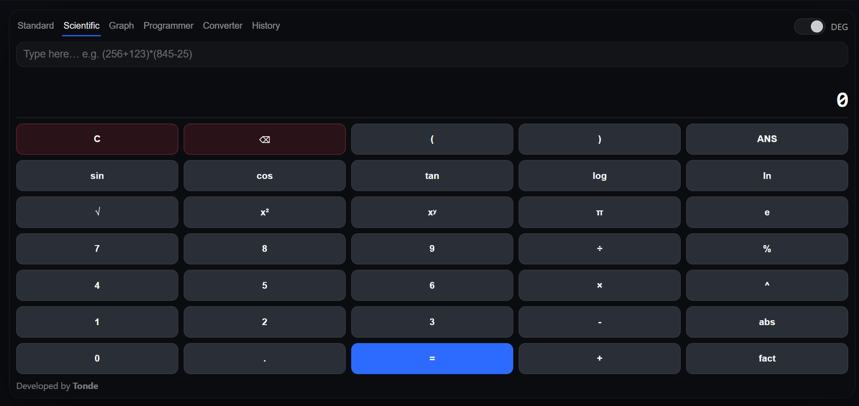Click the number 2 key
Viewport: 859px width, 406px height.
coord(265,322)
